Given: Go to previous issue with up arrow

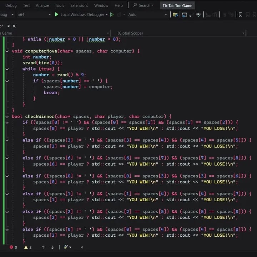Looking at the screenshot, I should [x=43, y=247].
